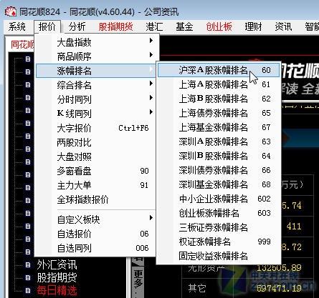Click the 同花顺 app logo icon
Screen dimensions: 319x298
pos(10,11)
